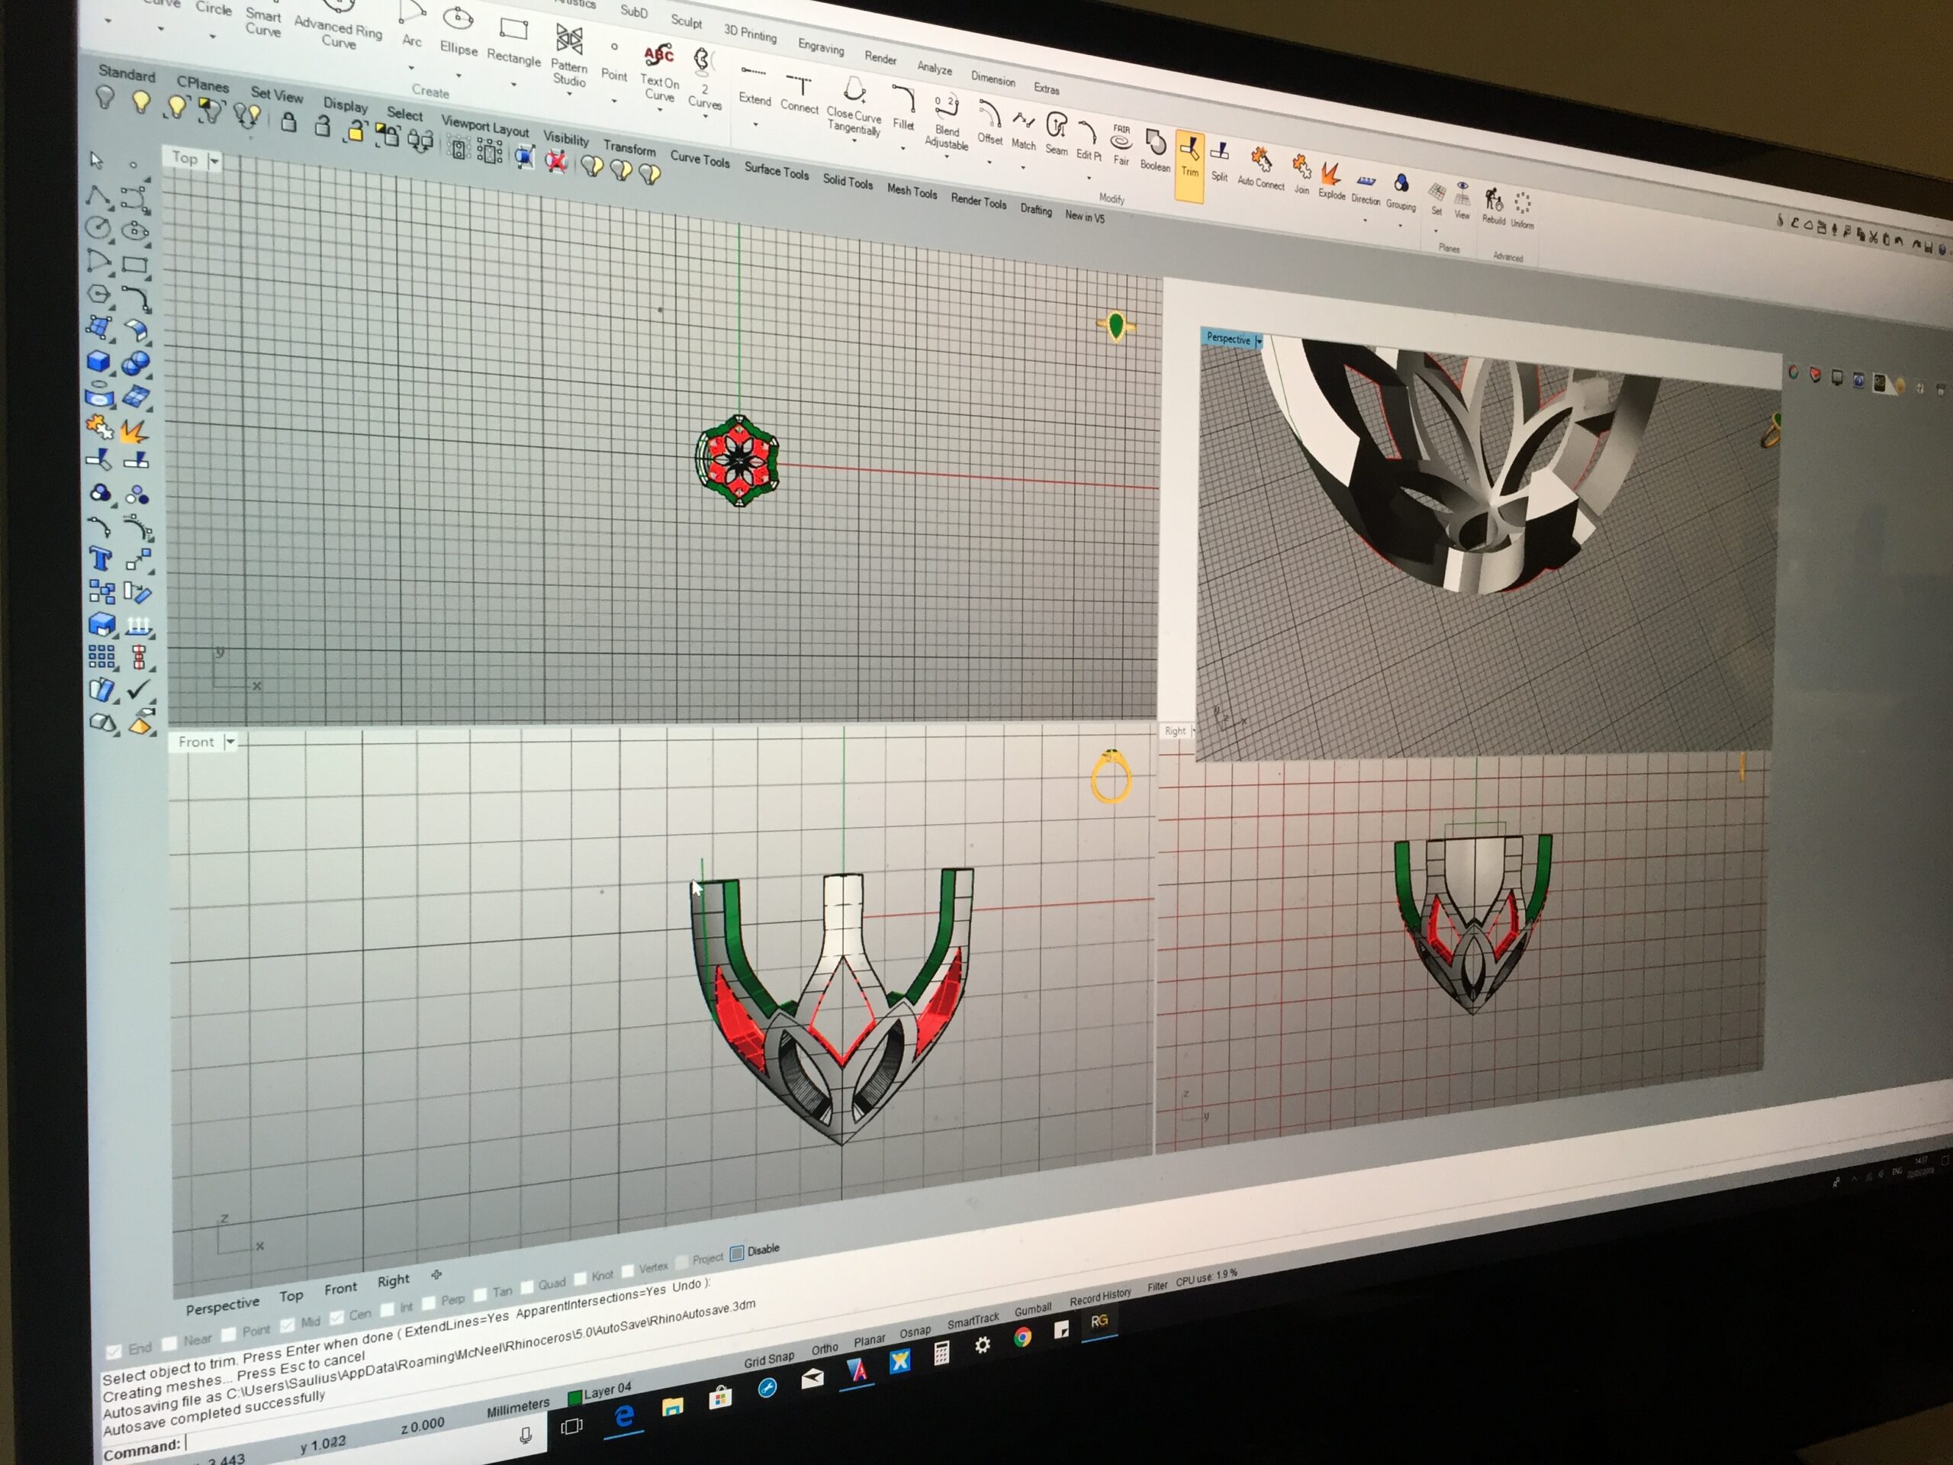This screenshot has height=1465, width=1953.
Task: Expand the Rectangle tool dropdown arrow
Action: tap(514, 85)
